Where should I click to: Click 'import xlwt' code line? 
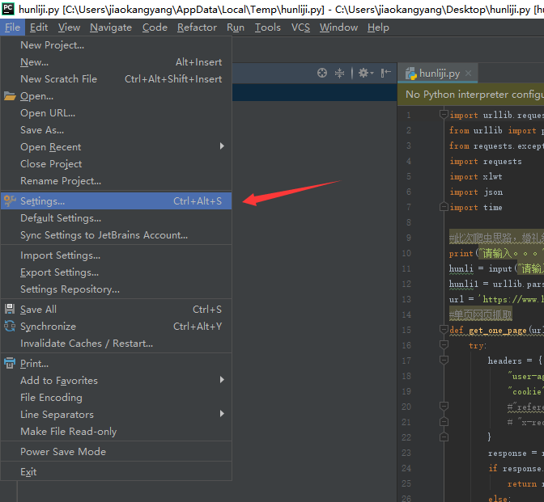pos(476,177)
